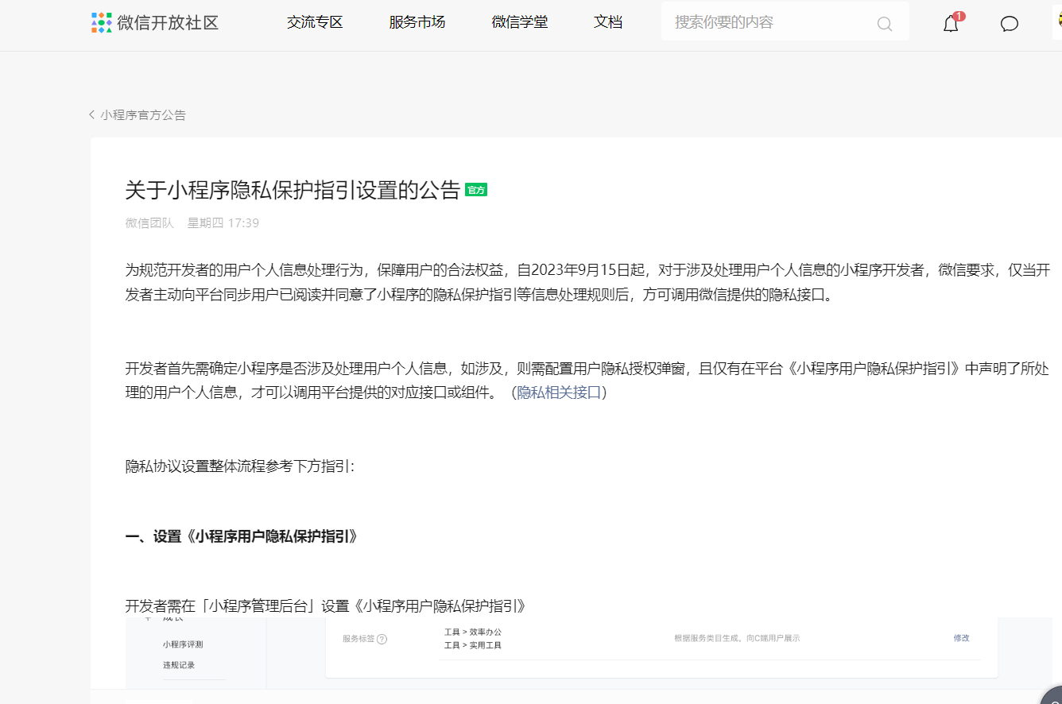
Task: Open the 交流专区 menu
Action: pos(315,22)
